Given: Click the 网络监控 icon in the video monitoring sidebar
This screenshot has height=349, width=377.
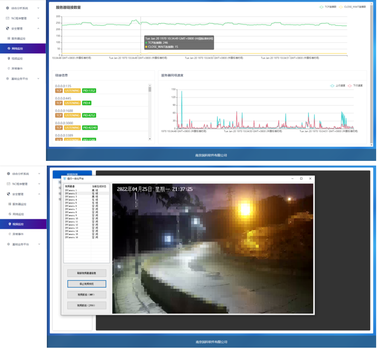Looking at the screenshot, I should click(x=10, y=214).
